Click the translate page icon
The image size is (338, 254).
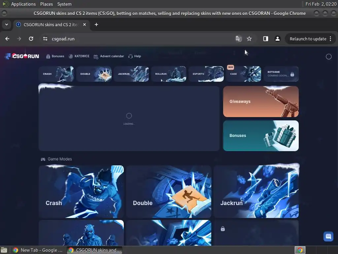pyautogui.click(x=238, y=39)
